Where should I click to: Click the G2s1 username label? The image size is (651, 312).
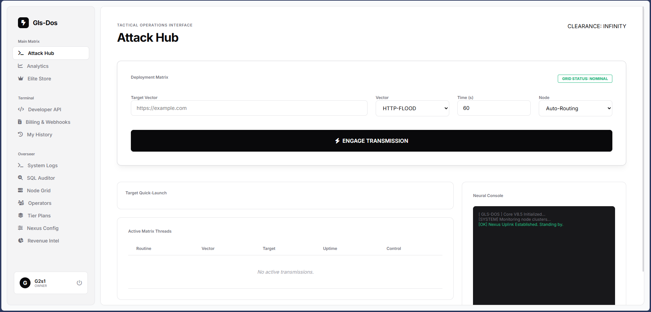(40, 281)
